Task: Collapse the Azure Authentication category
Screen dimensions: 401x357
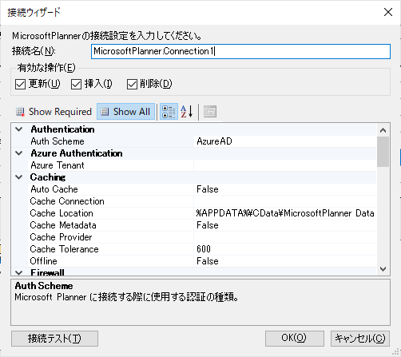Action: pyautogui.click(x=19, y=153)
